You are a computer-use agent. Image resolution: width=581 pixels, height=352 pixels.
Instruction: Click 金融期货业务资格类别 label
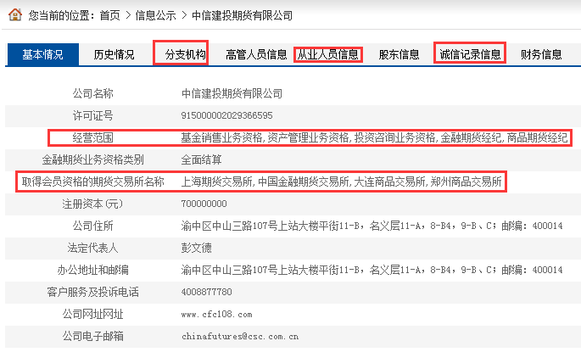click(92, 159)
